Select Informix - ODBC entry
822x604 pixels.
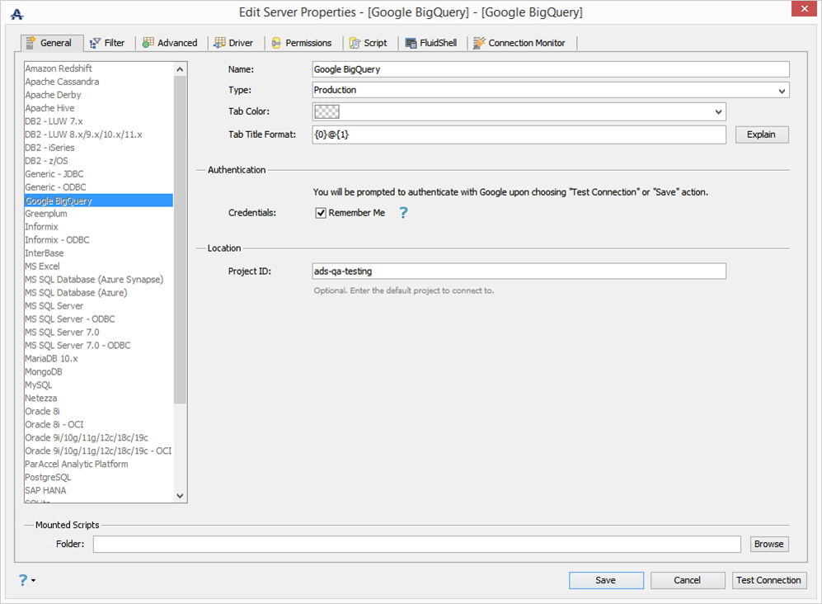pyautogui.click(x=99, y=240)
